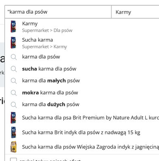Image resolution: width=159 pixels, height=161 pixels.
Task: Open 'Sucha karma Brit indyk dla psów z nadwagą'
Action: click(81, 132)
